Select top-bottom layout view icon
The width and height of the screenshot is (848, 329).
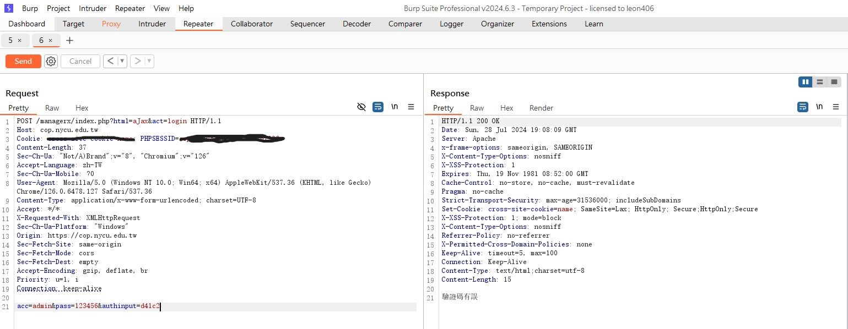(820, 82)
